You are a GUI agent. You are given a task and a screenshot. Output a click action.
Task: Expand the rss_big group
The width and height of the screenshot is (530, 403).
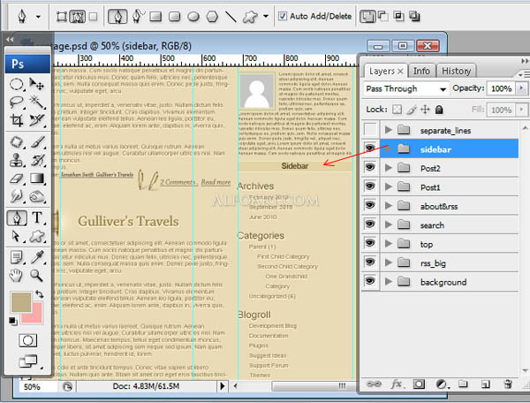[389, 262]
